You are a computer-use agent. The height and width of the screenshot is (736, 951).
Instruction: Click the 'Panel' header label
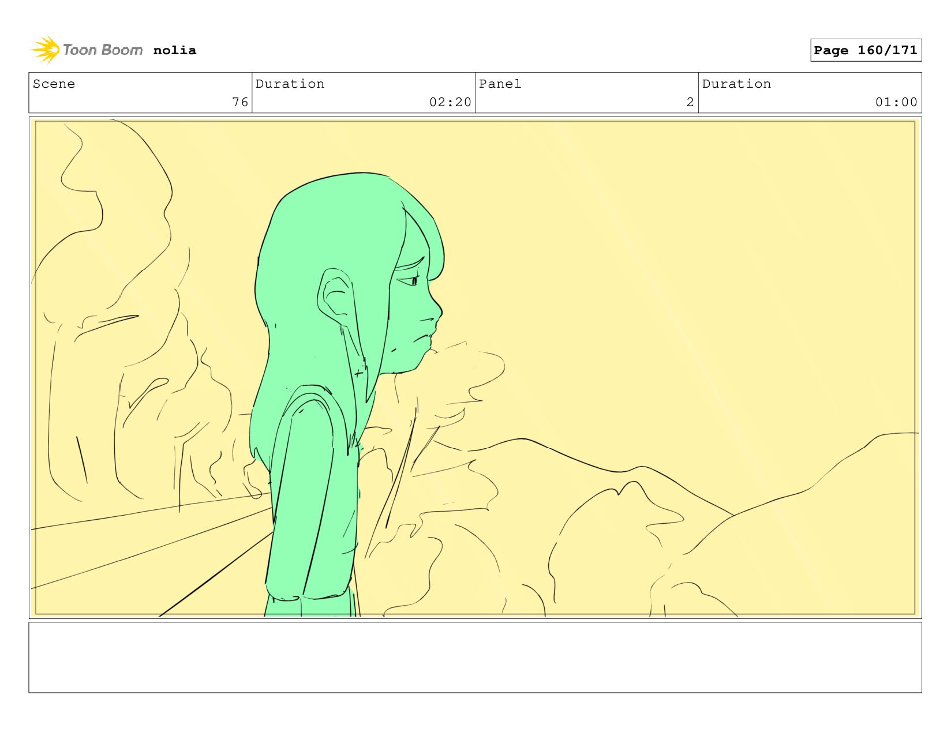500,84
